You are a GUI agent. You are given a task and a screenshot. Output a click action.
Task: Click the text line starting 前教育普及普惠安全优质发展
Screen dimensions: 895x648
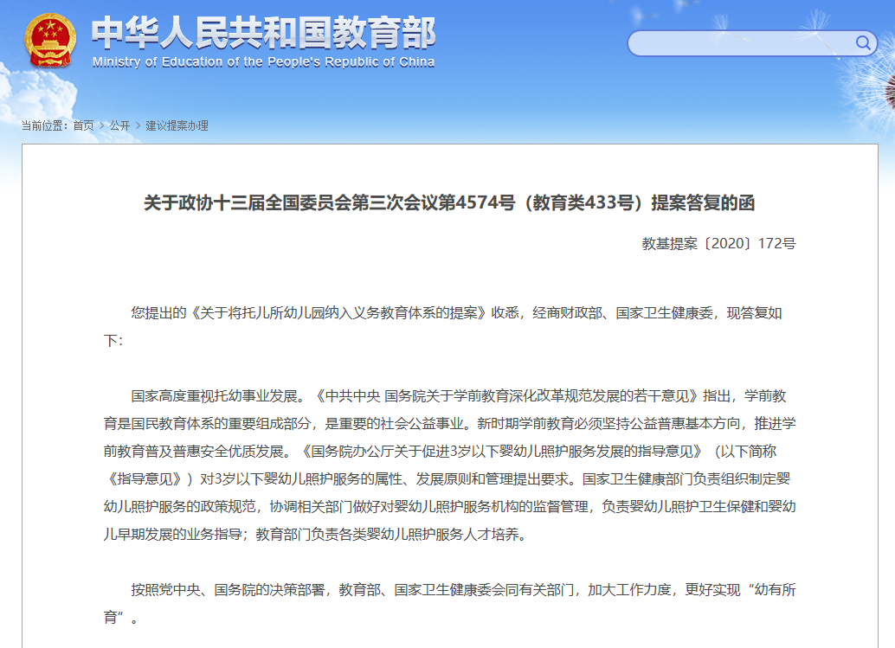pyautogui.click(x=440, y=452)
